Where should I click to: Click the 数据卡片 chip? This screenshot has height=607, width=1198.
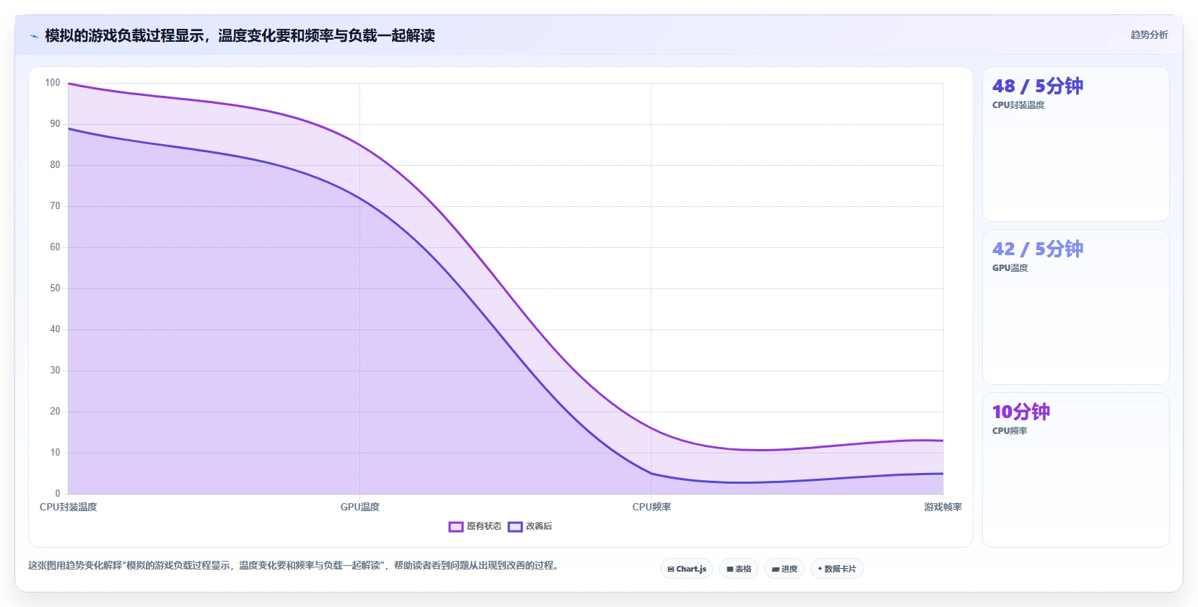tap(837, 569)
